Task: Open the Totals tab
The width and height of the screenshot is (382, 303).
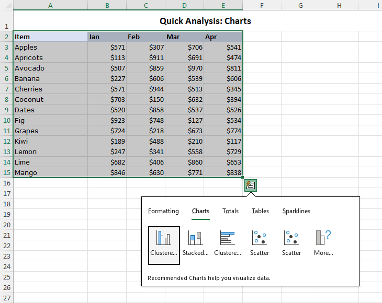Action: click(x=230, y=211)
